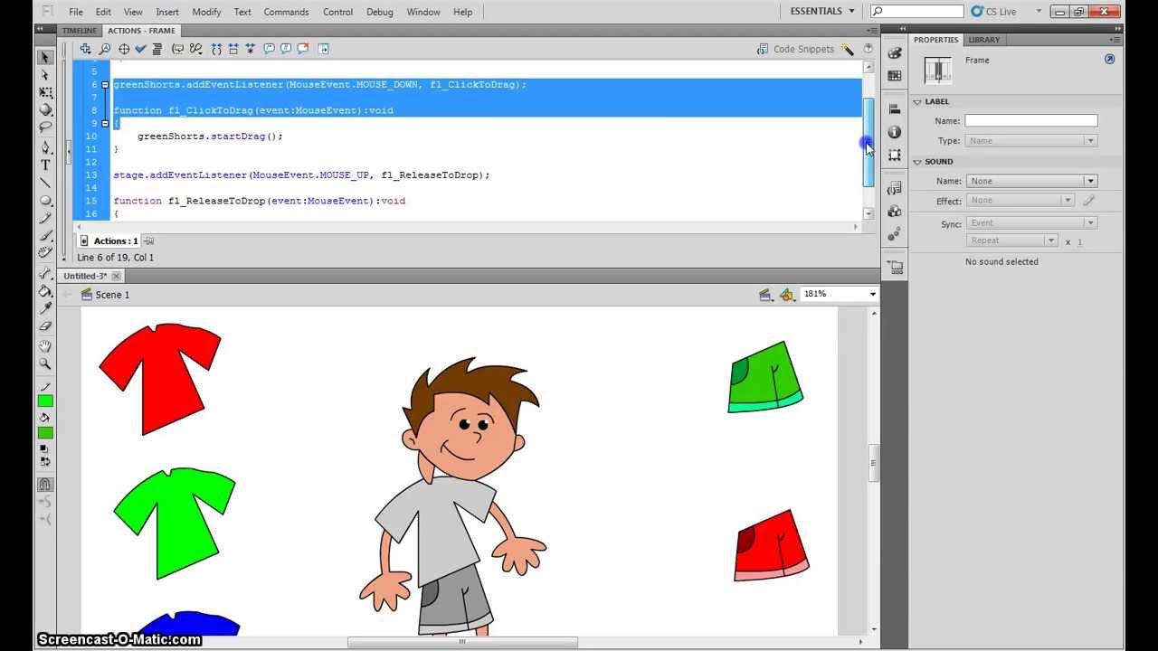Image resolution: width=1158 pixels, height=651 pixels.
Task: Open the Modify menu
Action: 206,12
